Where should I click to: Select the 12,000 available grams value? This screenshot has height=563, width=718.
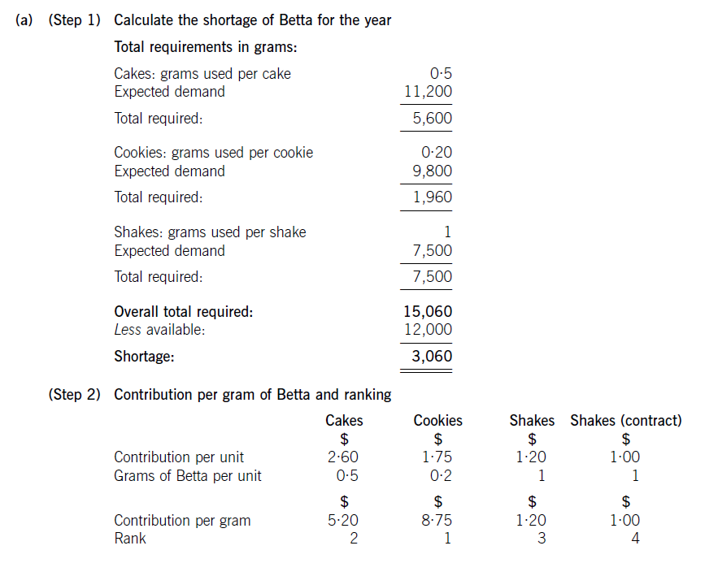coord(428,330)
